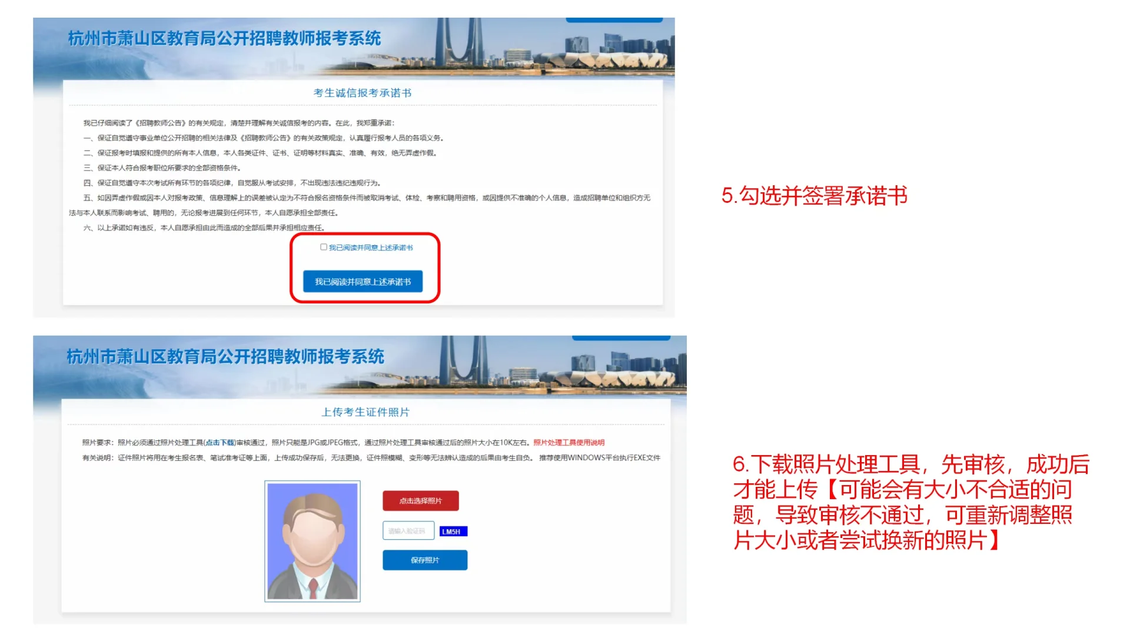Click the 点击选择照片 icon button
This screenshot has width=1130, height=635.
[426, 500]
